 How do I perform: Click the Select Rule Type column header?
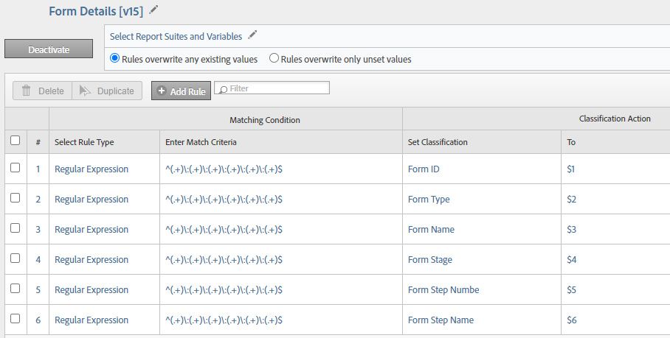pyautogui.click(x=84, y=142)
